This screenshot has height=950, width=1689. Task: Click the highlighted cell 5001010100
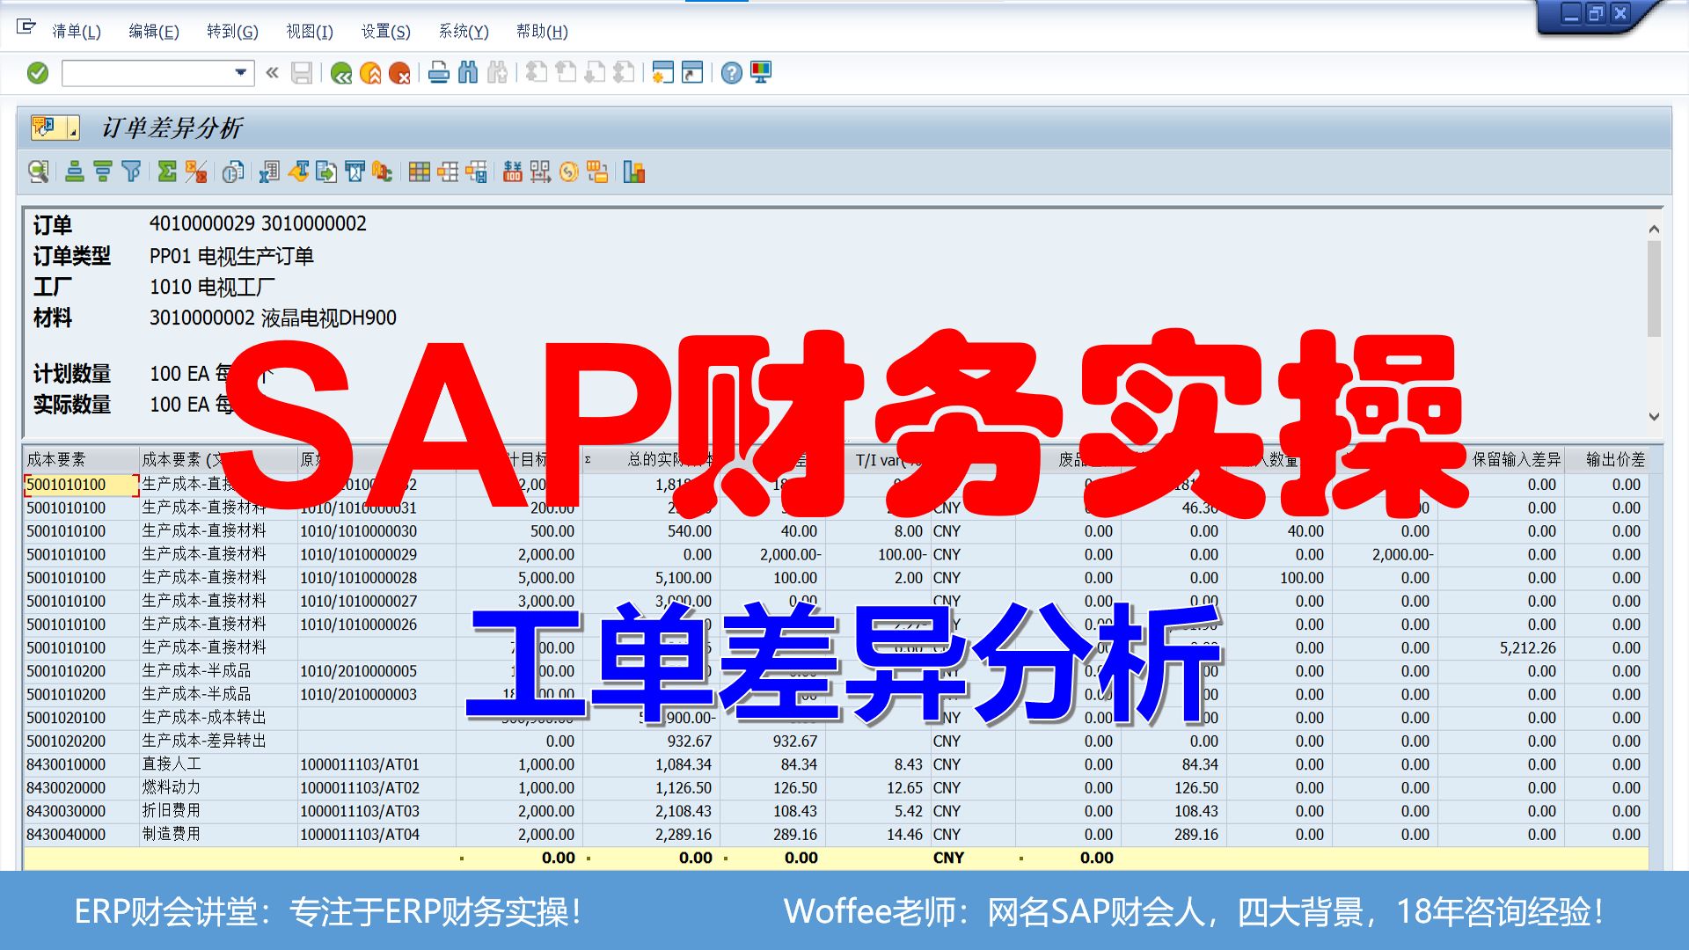coord(81,485)
